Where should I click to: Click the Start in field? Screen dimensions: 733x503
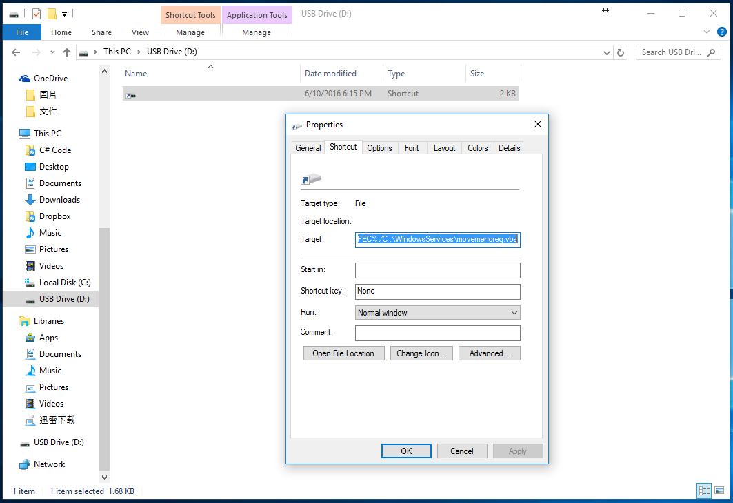point(438,270)
